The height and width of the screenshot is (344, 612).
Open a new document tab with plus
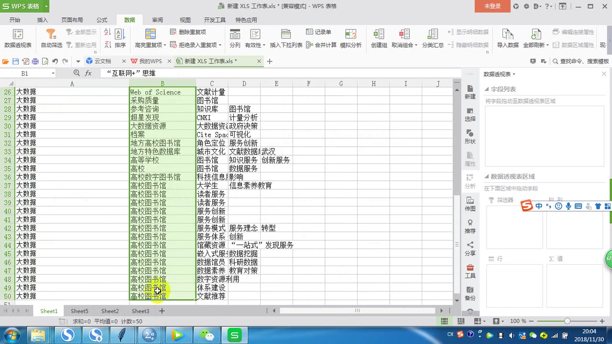pyautogui.click(x=270, y=61)
